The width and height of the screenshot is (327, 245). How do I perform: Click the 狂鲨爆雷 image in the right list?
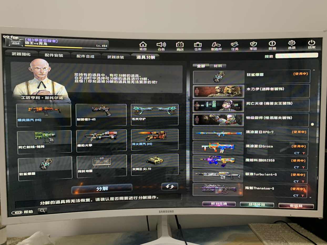[218, 77]
